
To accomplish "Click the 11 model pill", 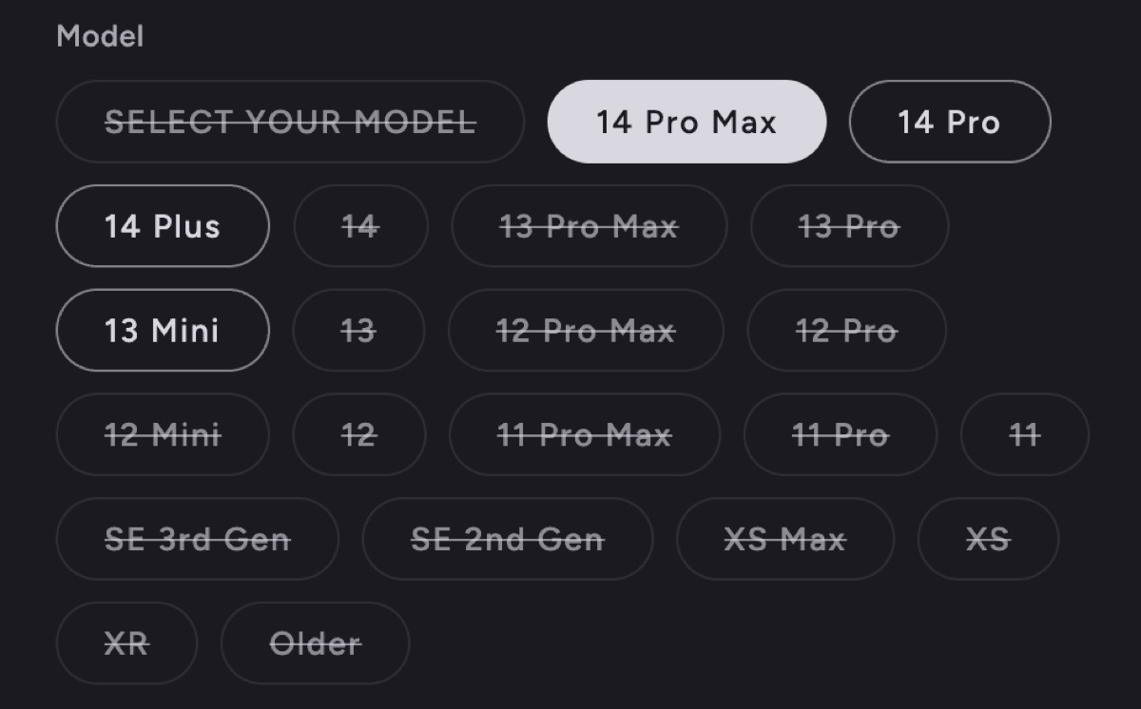I will (x=1024, y=434).
